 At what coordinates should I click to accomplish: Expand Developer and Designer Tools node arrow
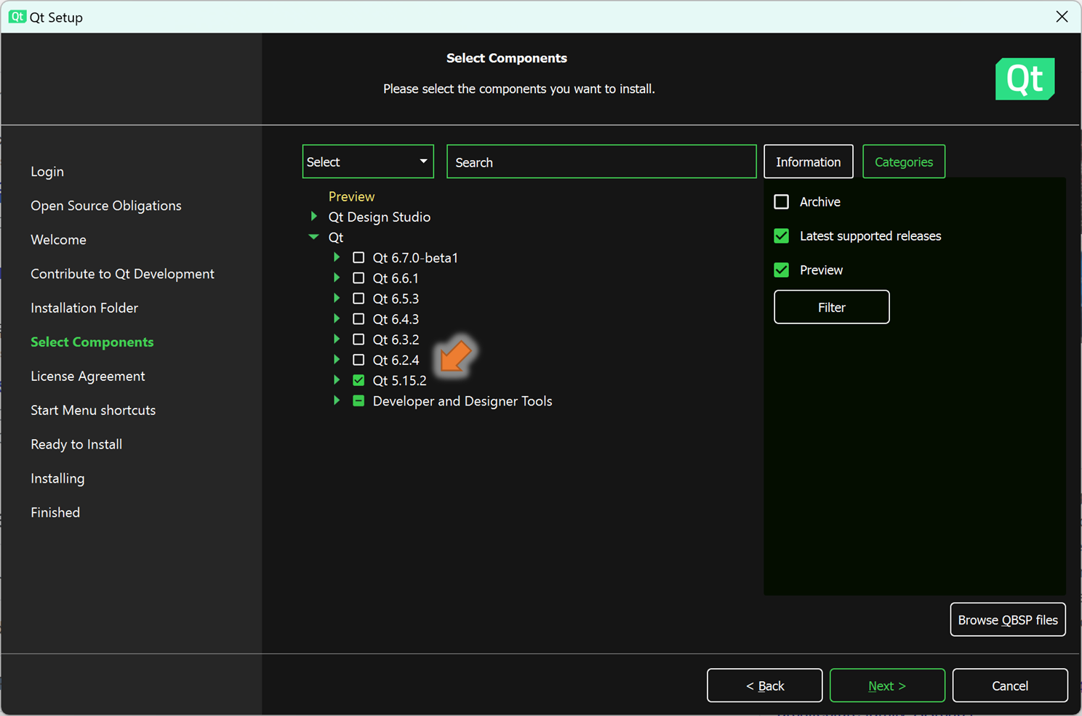coord(336,400)
